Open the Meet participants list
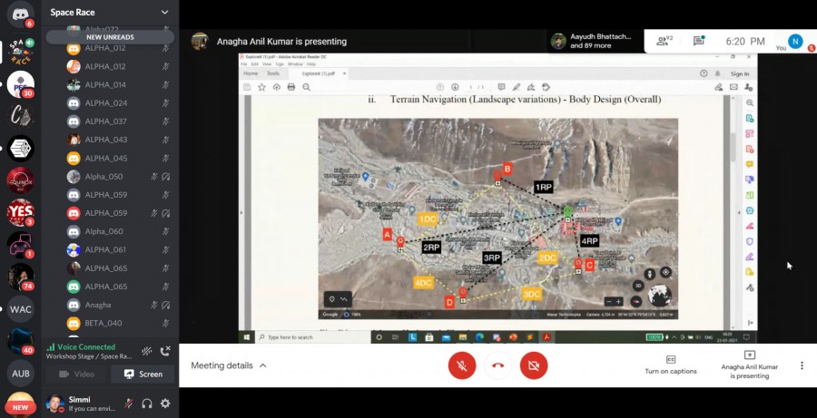 pyautogui.click(x=663, y=41)
